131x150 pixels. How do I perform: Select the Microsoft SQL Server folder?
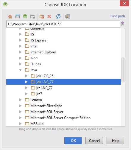click(x=44, y=112)
